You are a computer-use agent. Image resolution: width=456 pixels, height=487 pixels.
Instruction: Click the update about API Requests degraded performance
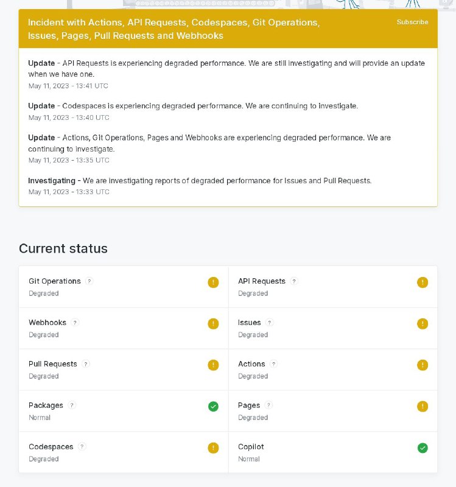coord(226,69)
